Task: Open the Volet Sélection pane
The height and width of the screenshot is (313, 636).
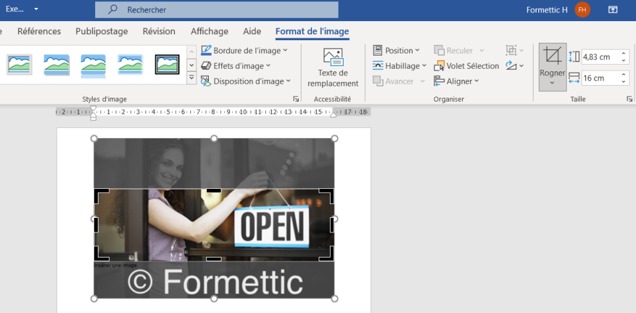Action: (x=467, y=65)
